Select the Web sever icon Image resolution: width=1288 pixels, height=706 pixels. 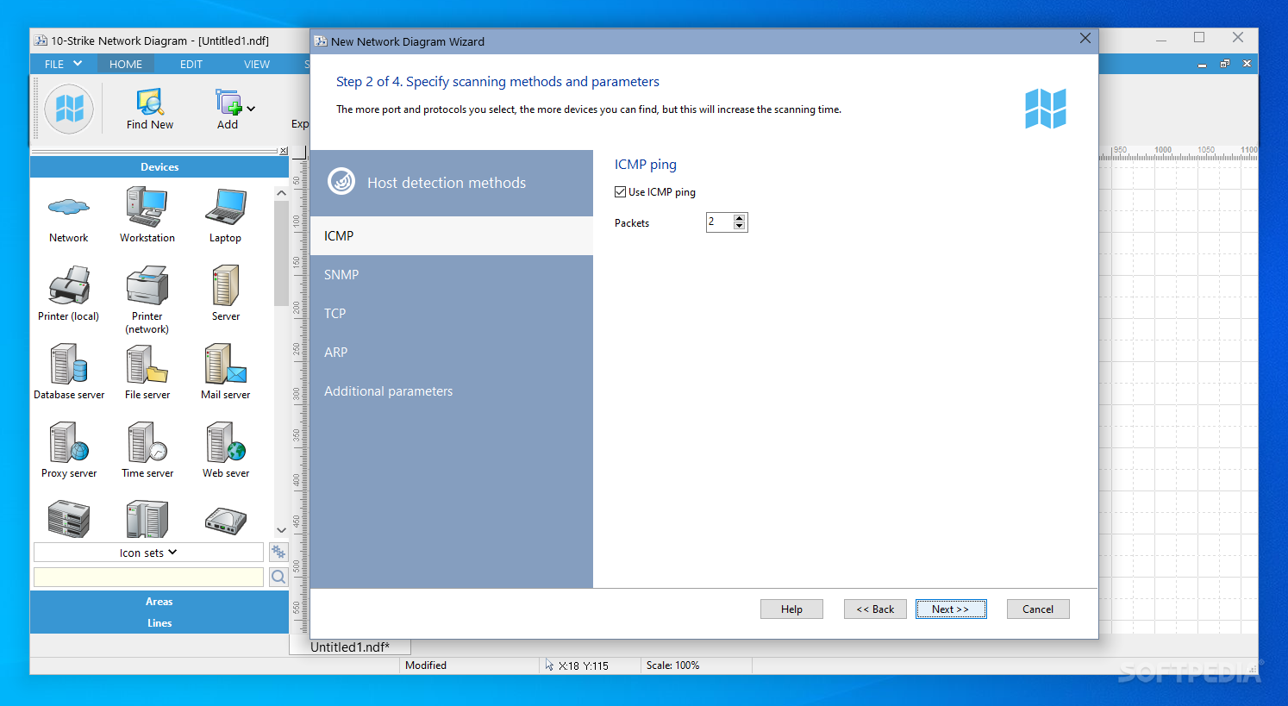tap(226, 442)
